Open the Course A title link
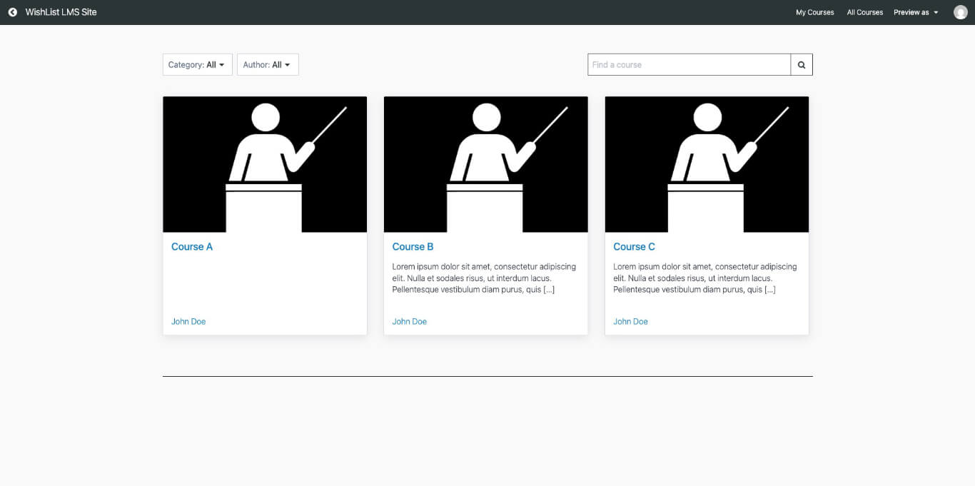The width and height of the screenshot is (975, 486). point(192,247)
